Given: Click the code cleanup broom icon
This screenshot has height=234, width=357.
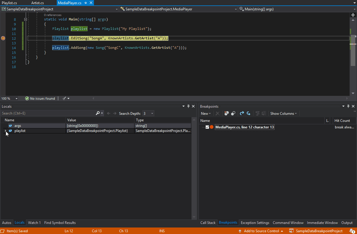Looking at the screenshot, I should 64,99.
